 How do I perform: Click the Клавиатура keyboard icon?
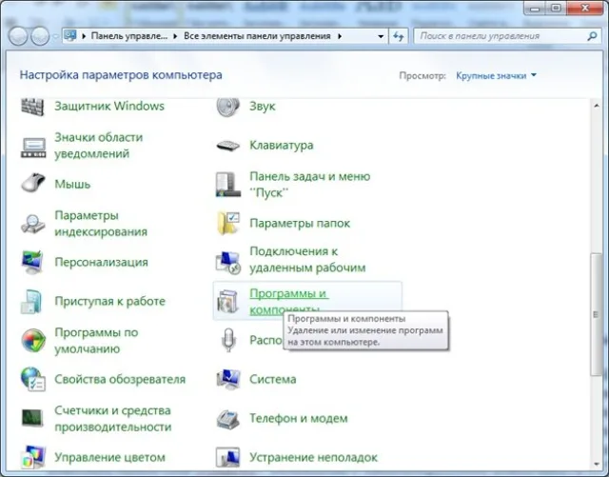pos(228,146)
